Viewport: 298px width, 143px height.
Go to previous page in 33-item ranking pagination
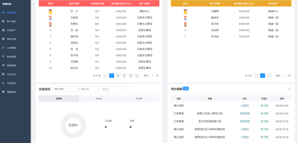(105, 75)
